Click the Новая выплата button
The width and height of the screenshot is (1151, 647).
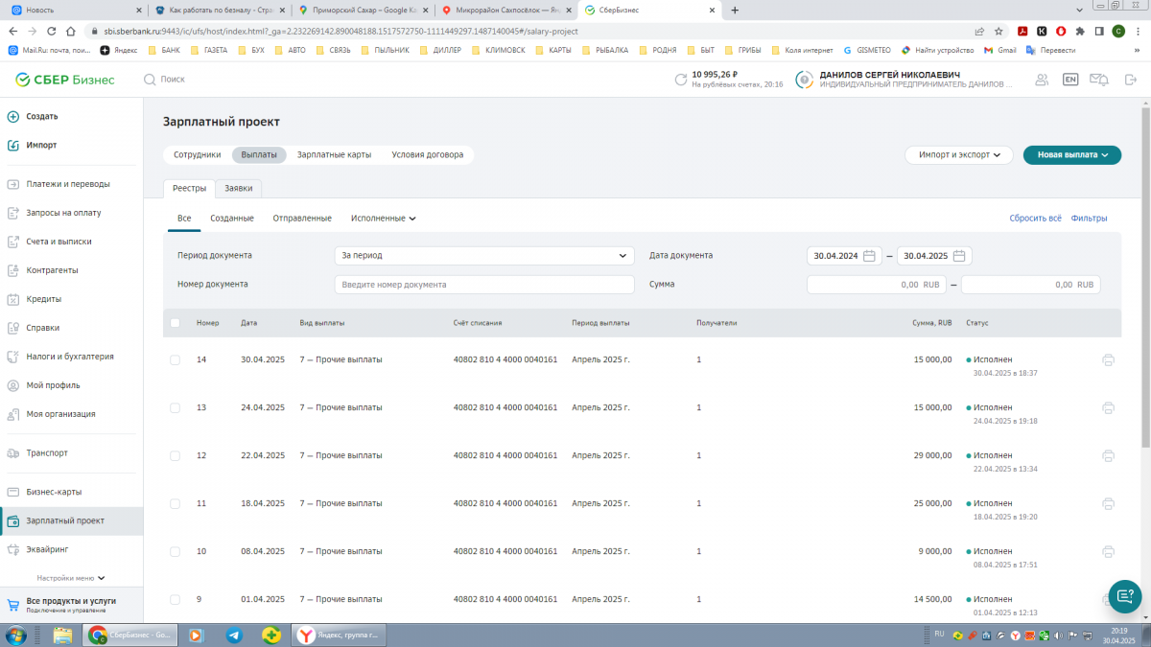tap(1071, 154)
